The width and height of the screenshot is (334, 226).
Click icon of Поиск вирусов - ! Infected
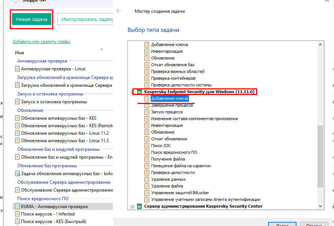coord(17,214)
